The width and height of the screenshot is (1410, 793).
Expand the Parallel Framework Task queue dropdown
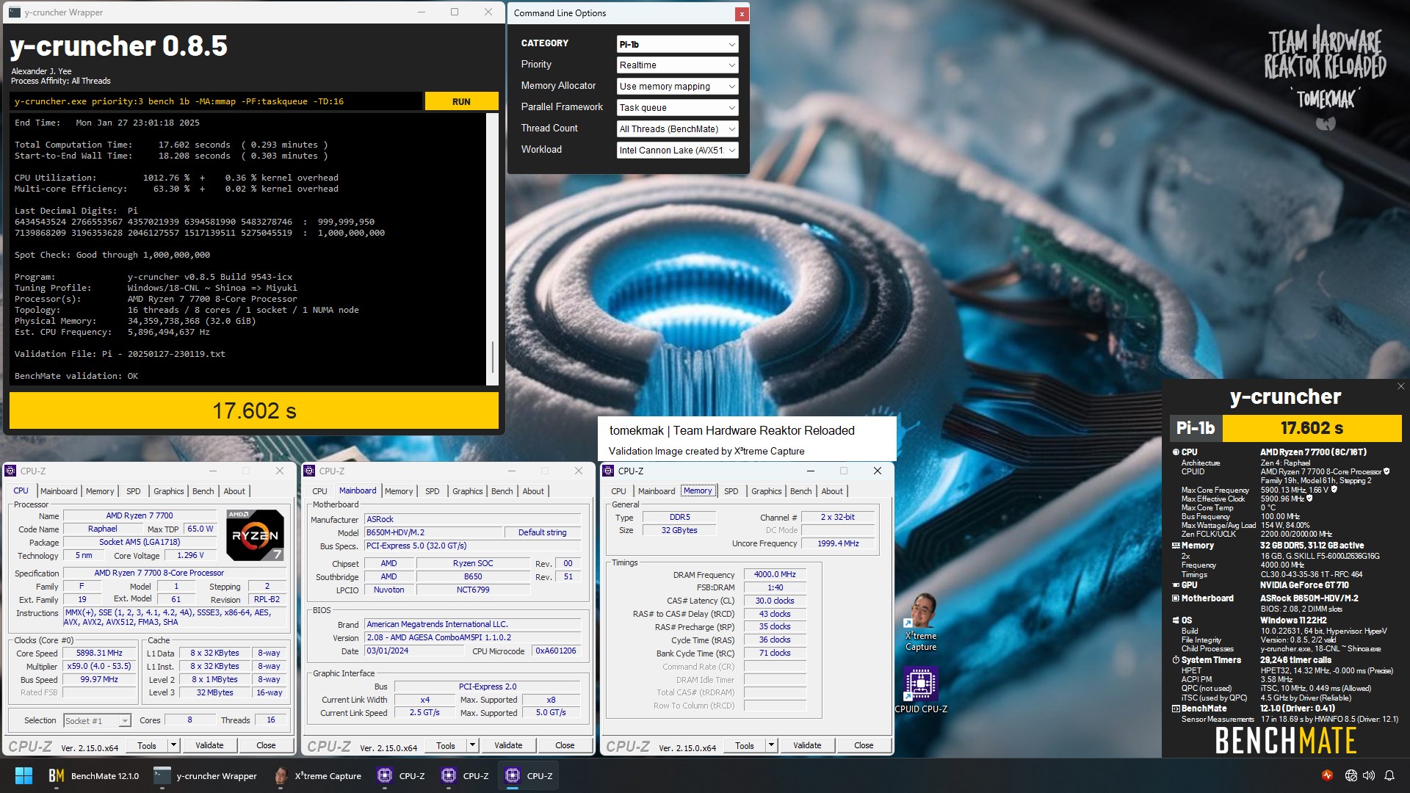[677, 108]
